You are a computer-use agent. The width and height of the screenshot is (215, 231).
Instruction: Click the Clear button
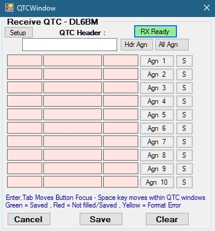click(167, 219)
